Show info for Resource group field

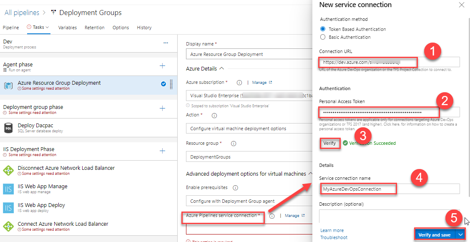tap(234, 144)
